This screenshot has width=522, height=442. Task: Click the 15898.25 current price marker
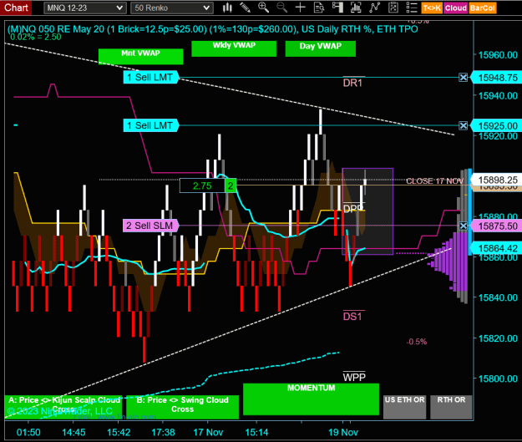pos(496,180)
